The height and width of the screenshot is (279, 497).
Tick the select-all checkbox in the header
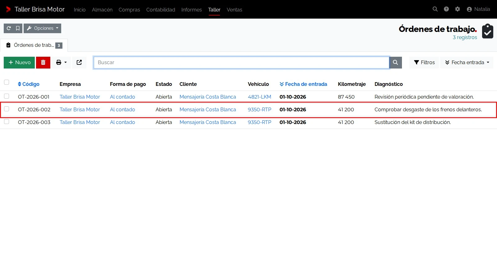(x=7, y=82)
